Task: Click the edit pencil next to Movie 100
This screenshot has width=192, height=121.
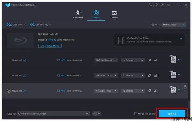Action: point(25,60)
